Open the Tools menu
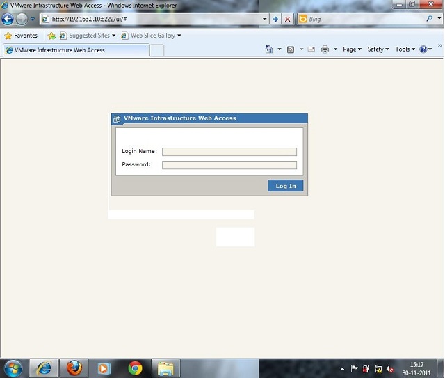The width and height of the screenshot is (445, 378). [x=405, y=49]
